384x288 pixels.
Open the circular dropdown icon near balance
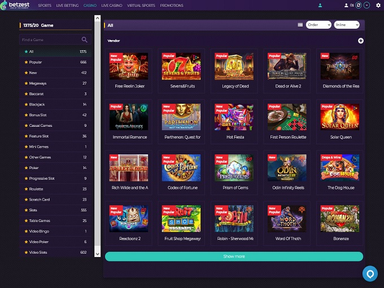point(366,5)
